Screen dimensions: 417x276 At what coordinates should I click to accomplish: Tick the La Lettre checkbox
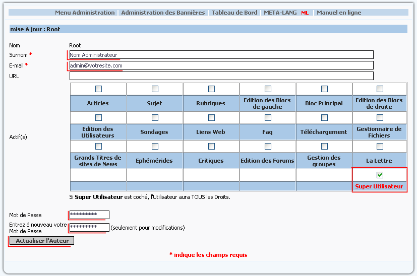click(x=380, y=146)
